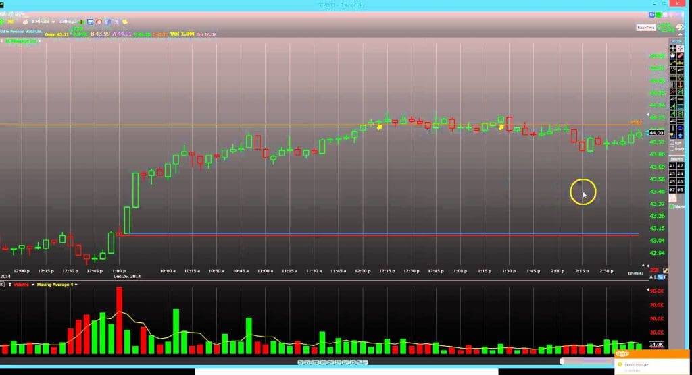Image resolution: width=692 pixels, height=375 pixels.
Task: Click the red target toolbar icon
Action: point(99,22)
